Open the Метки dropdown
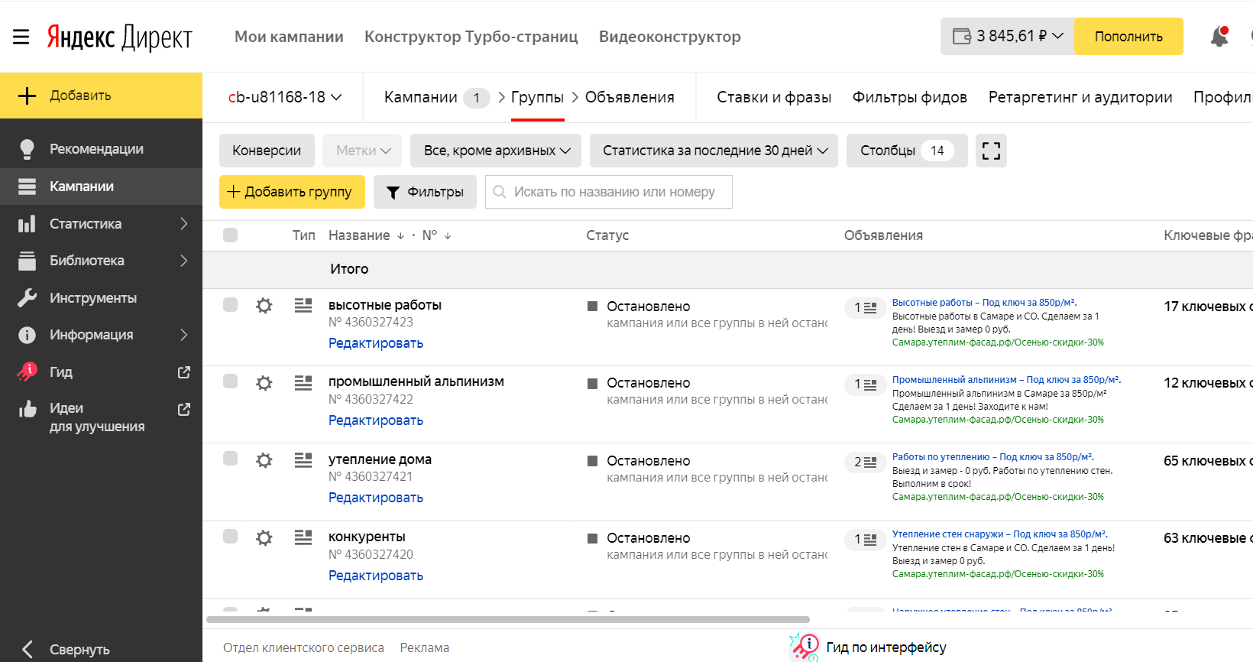1253x662 pixels. coord(363,151)
